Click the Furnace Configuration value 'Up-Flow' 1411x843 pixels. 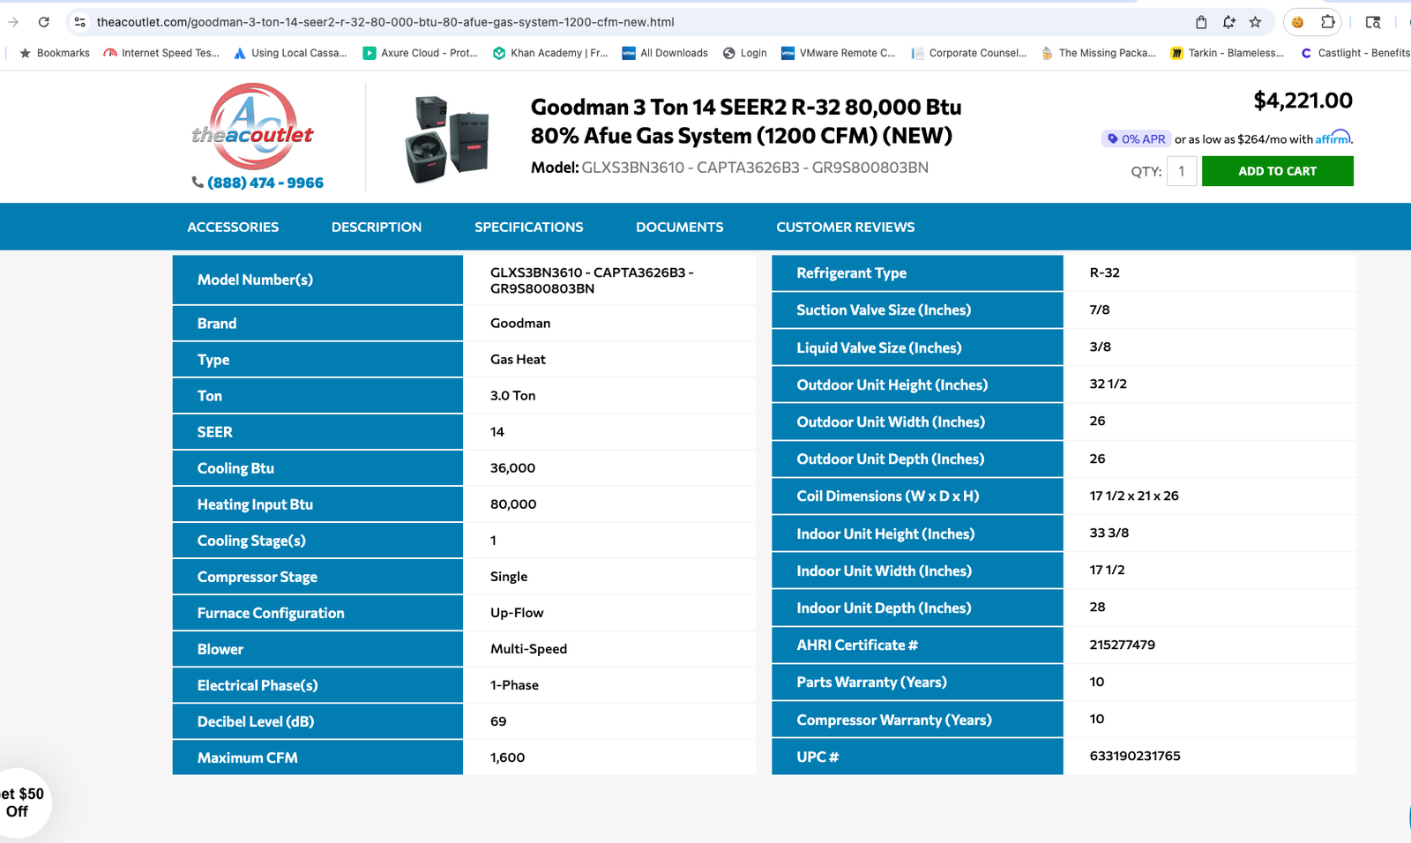pyautogui.click(x=517, y=613)
